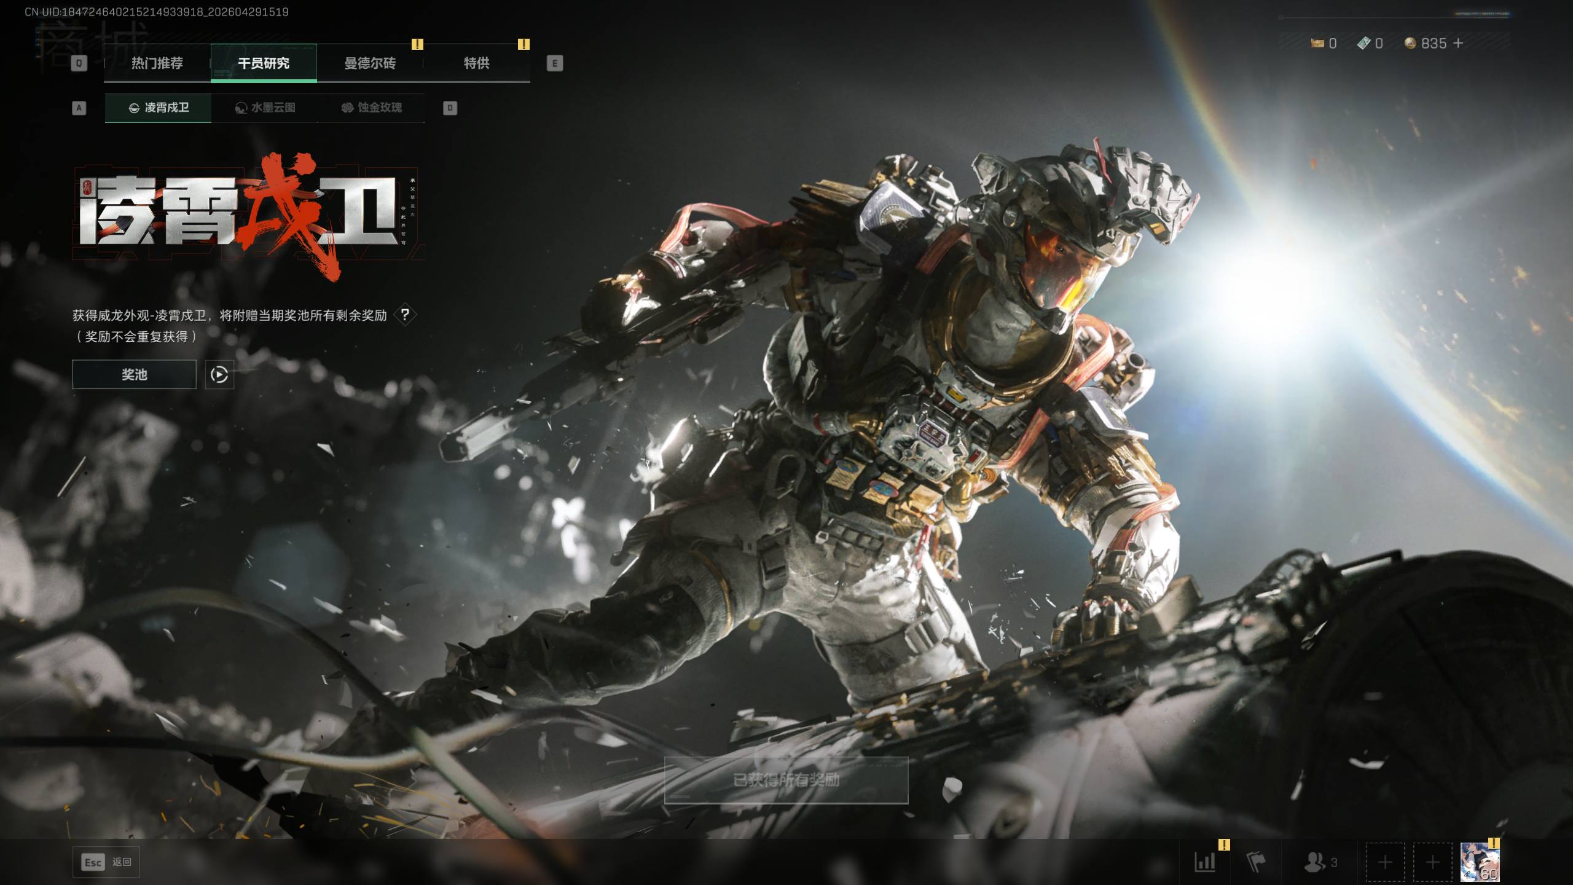The height and width of the screenshot is (885, 1573).
Task: Click the first empty squad slot
Action: (x=1385, y=862)
